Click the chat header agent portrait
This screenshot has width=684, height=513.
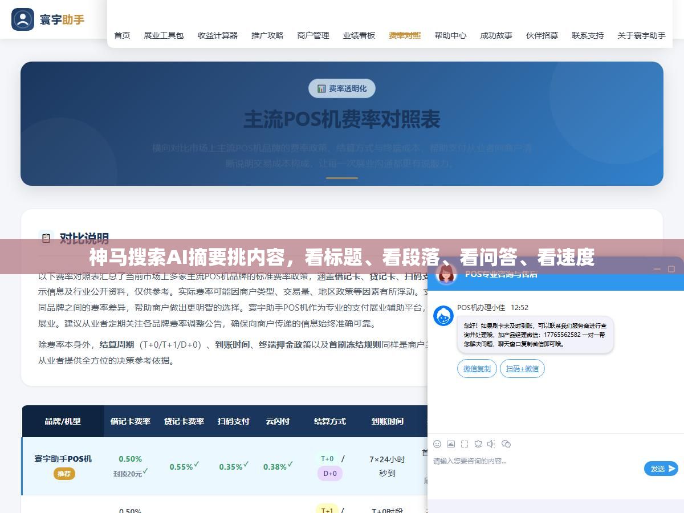click(446, 274)
